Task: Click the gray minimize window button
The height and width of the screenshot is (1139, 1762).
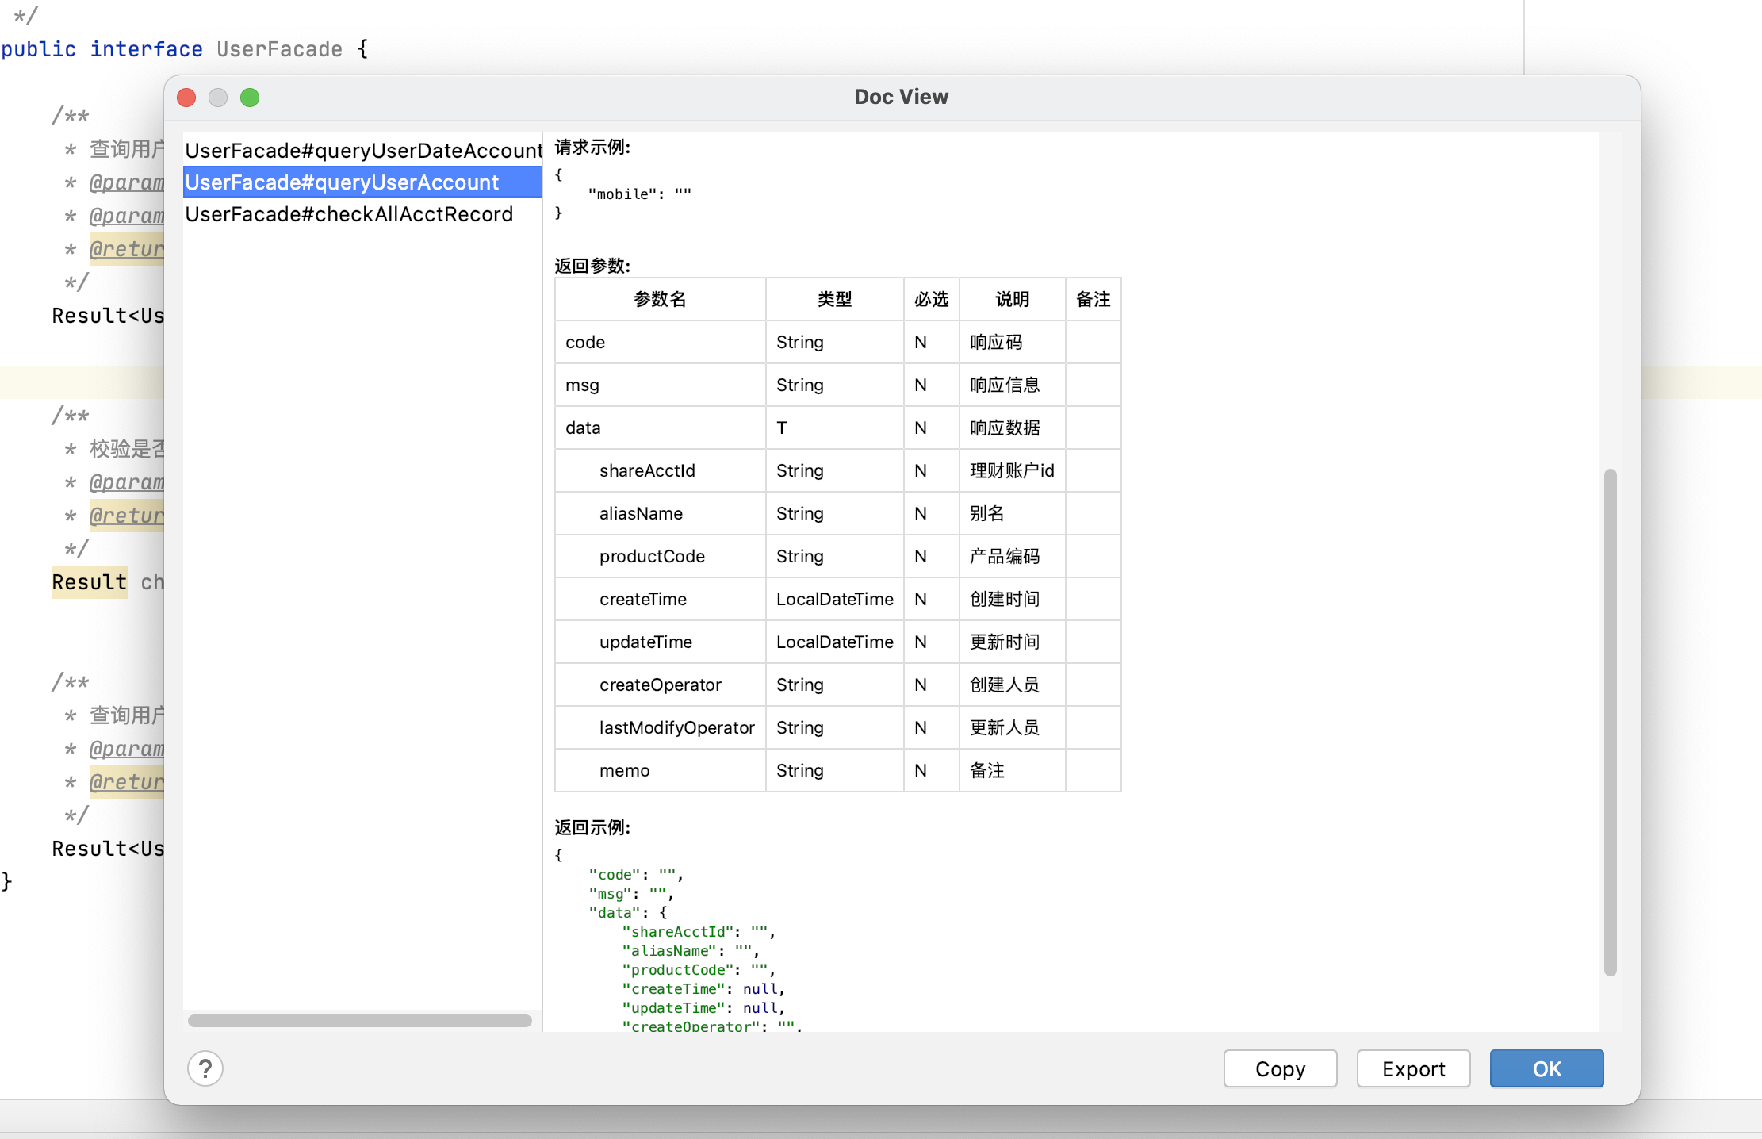Action: tap(218, 98)
